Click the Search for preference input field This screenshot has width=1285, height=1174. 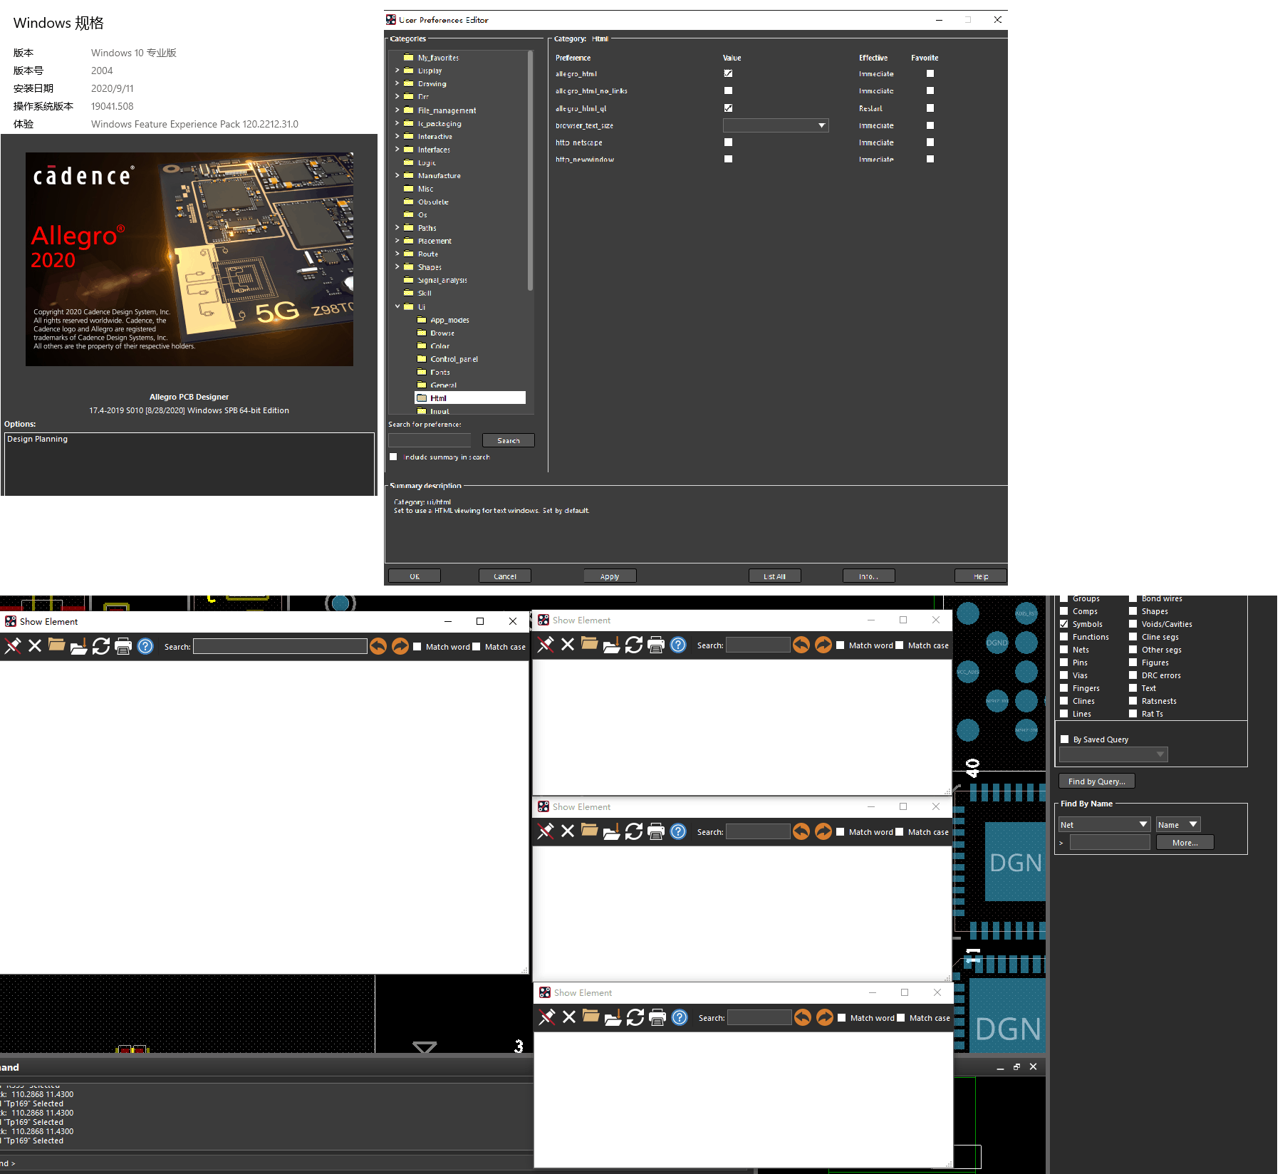tap(430, 440)
